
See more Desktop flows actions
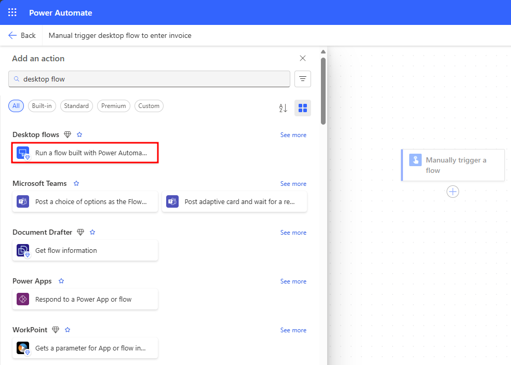click(x=293, y=135)
